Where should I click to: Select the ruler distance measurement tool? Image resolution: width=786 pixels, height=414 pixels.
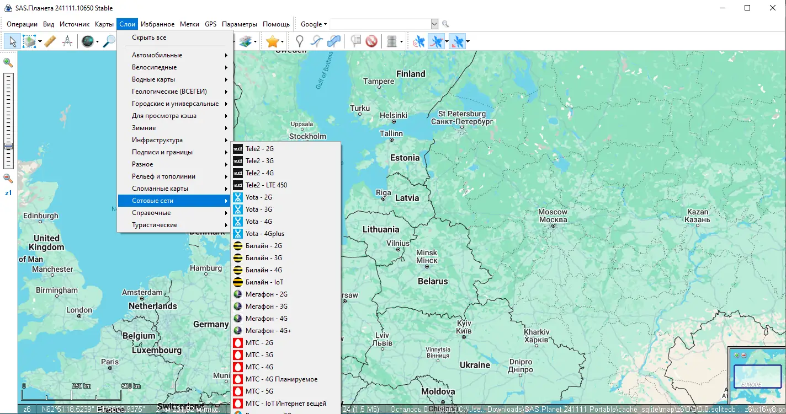pyautogui.click(x=50, y=41)
